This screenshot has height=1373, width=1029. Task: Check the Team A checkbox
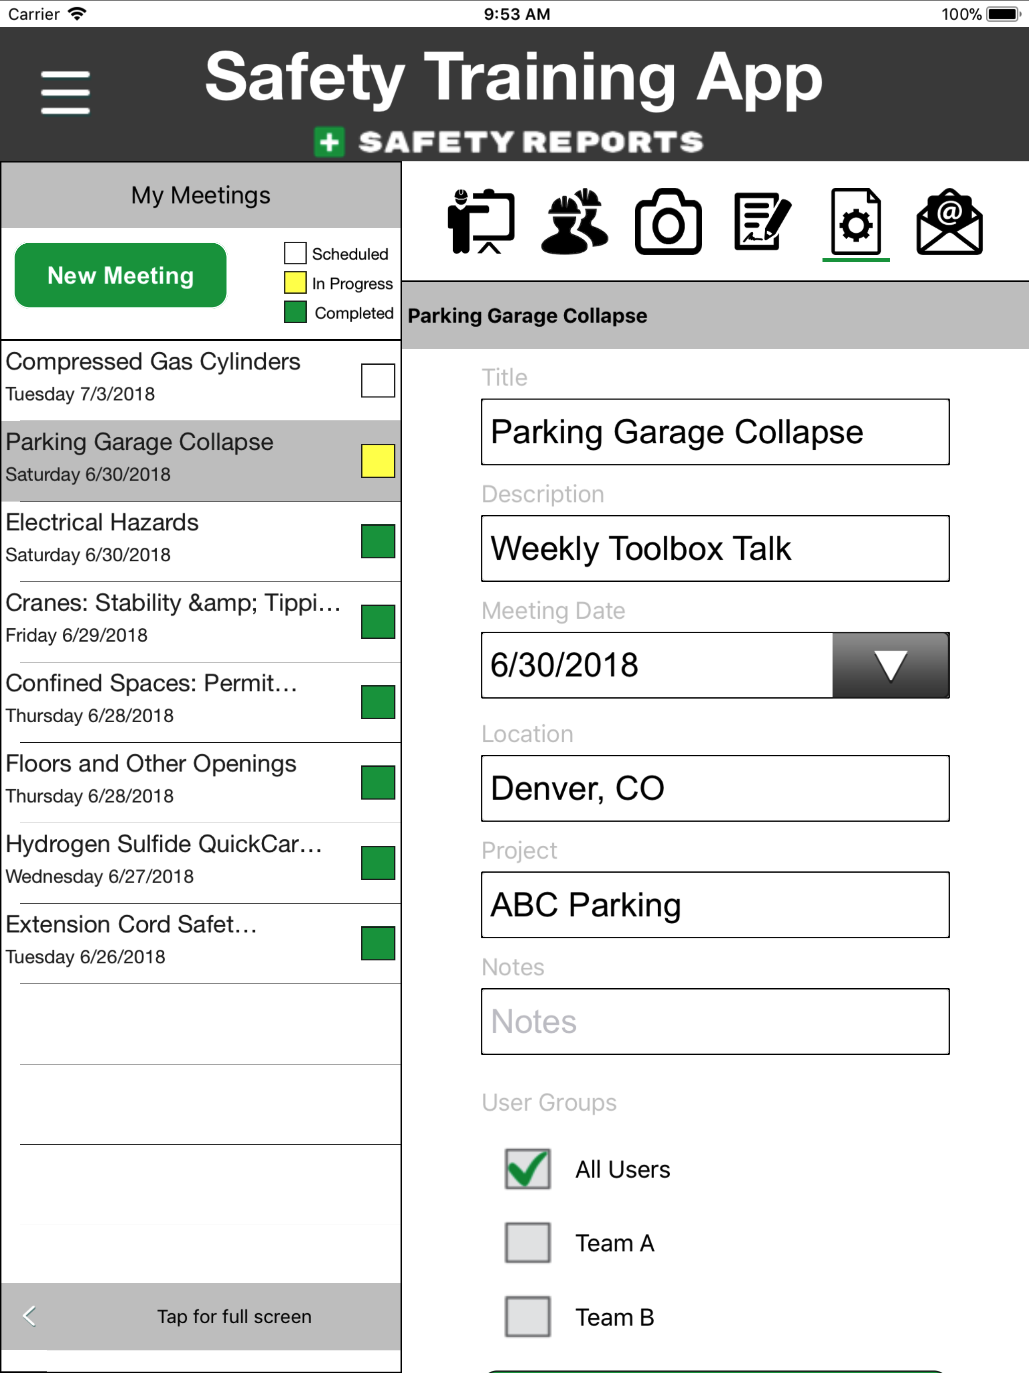point(528,1243)
